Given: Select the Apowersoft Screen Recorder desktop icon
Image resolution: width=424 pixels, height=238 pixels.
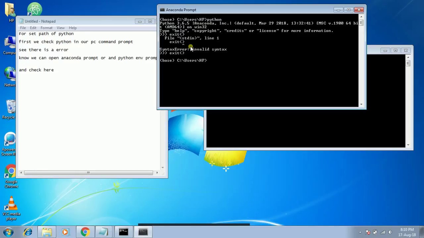Looking at the screenshot, I should [x=9, y=144].
